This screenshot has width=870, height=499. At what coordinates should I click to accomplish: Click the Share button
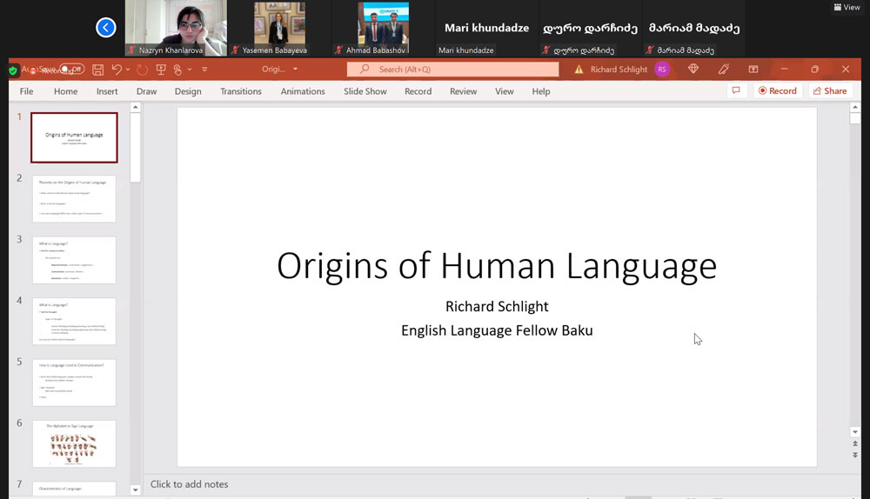tap(829, 91)
